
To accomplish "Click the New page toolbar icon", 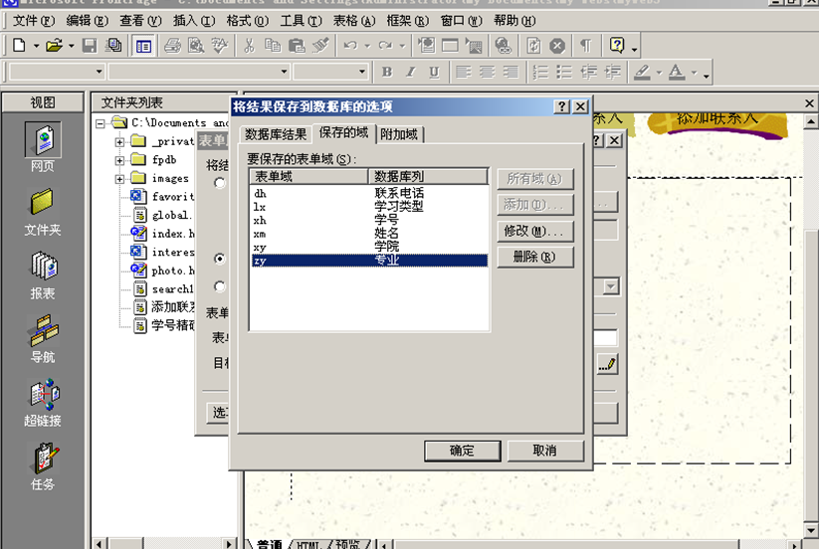I will click(x=19, y=46).
